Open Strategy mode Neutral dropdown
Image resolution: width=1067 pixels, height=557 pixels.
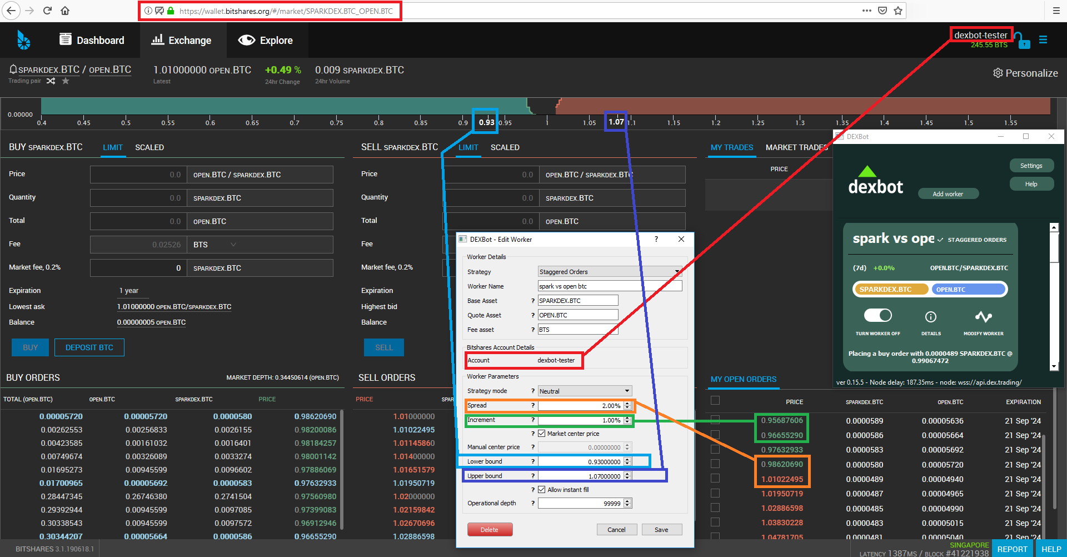[x=585, y=391]
